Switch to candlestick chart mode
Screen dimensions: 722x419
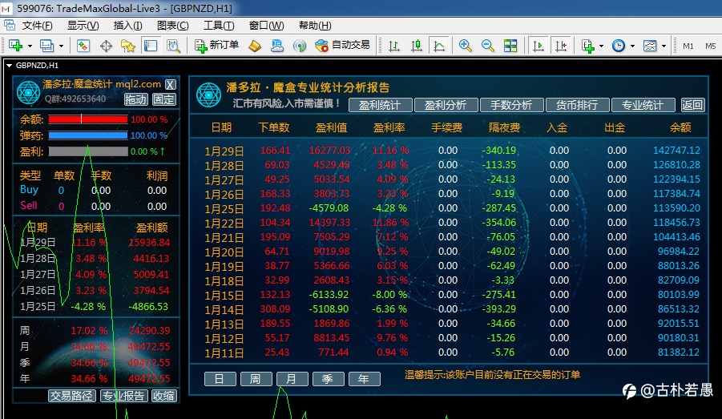point(417,46)
